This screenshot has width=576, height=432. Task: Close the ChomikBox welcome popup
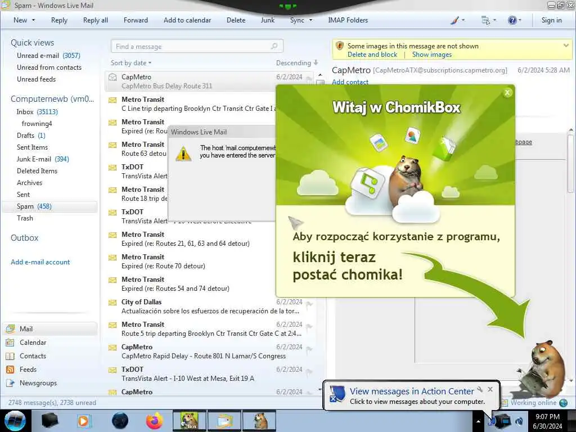[507, 93]
